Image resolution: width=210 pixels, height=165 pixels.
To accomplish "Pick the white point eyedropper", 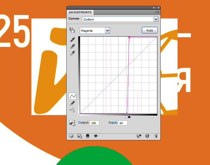I will [x=72, y=53].
